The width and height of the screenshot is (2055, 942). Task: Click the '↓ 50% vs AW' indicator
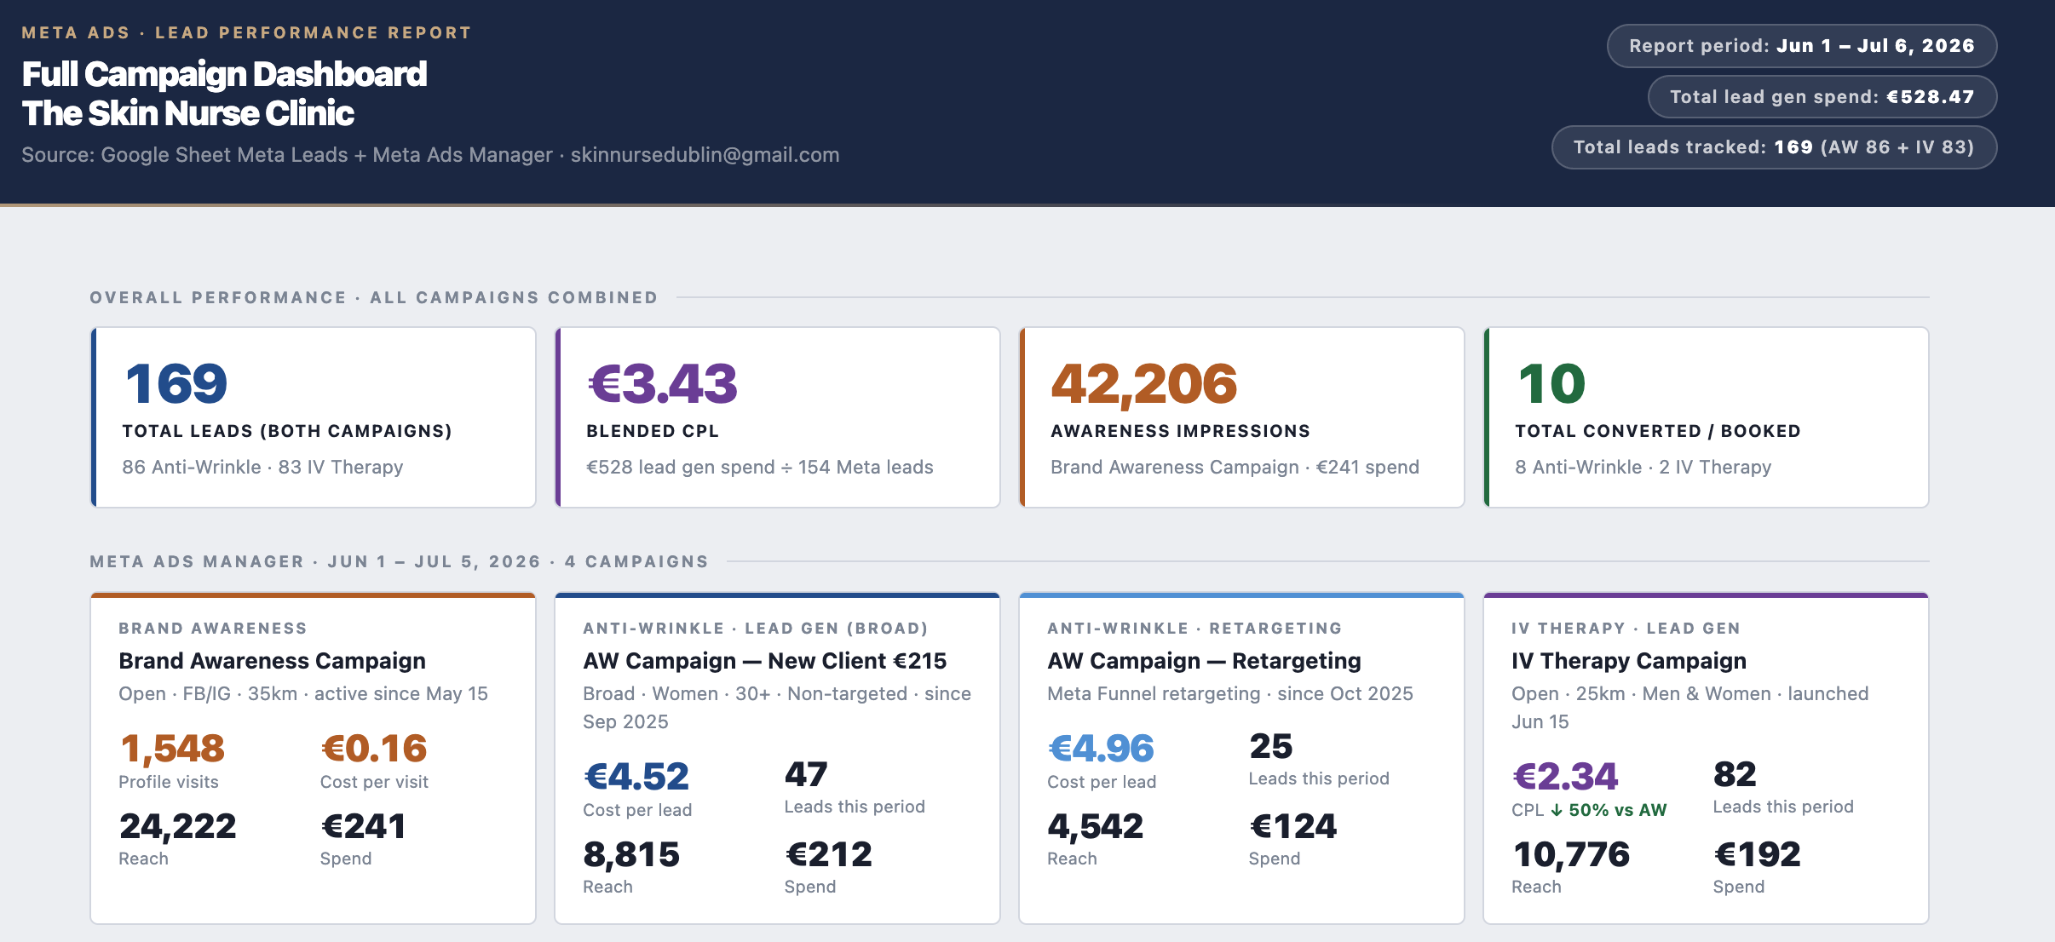pyautogui.click(x=1609, y=810)
